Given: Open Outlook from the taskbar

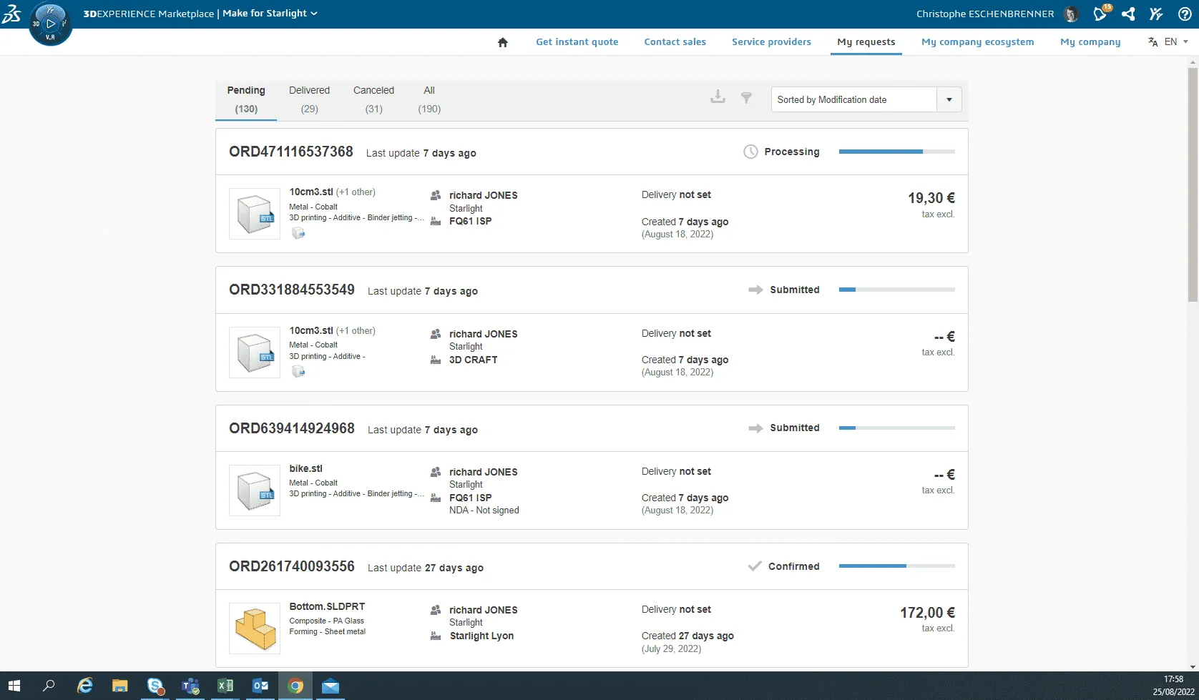Looking at the screenshot, I should coord(260,686).
